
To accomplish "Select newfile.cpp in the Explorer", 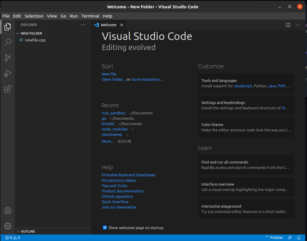I will [35, 40].
